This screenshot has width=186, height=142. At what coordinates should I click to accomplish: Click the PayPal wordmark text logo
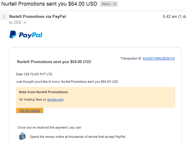[x=31, y=35]
